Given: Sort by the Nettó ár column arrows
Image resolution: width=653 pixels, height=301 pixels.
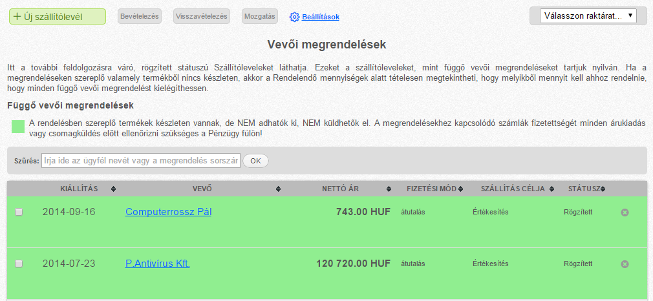Looking at the screenshot, I should tap(389, 189).
